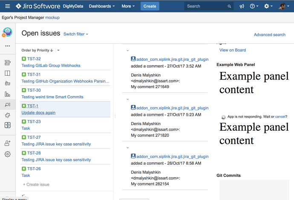
Task: Open issue key TST-31
Action: click(34, 74)
